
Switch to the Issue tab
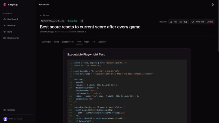pyautogui.click(x=56, y=42)
